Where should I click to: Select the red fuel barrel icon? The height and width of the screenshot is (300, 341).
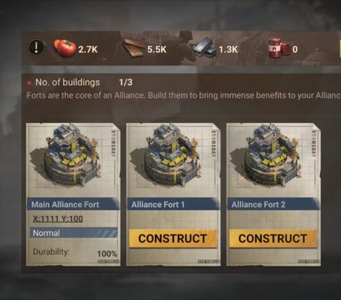point(279,48)
